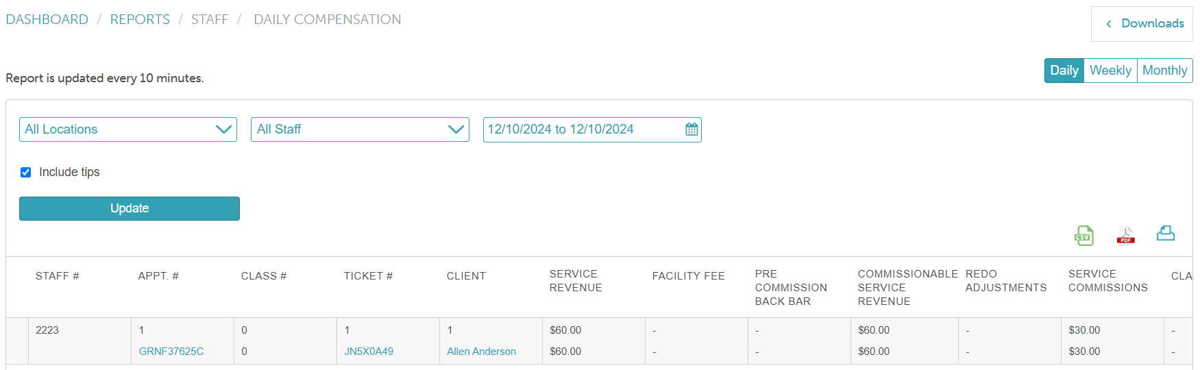Image resolution: width=1200 pixels, height=370 pixels.
Task: Click back chevron in Downloads button
Action: click(1109, 24)
